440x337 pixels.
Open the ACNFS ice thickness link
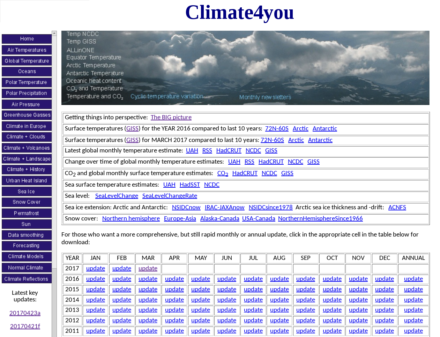(x=397, y=207)
